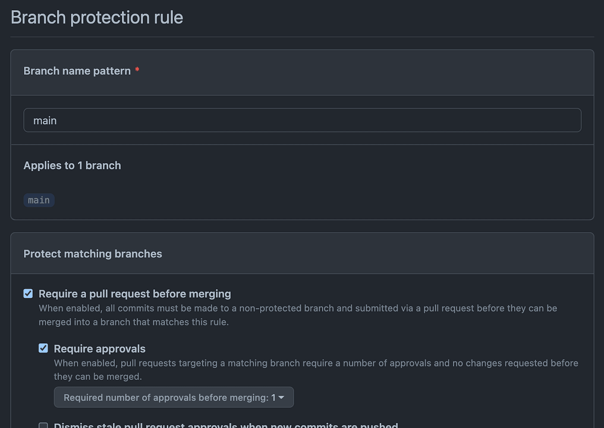Enable Dismiss stale pull request approvals checkbox

[43, 426]
